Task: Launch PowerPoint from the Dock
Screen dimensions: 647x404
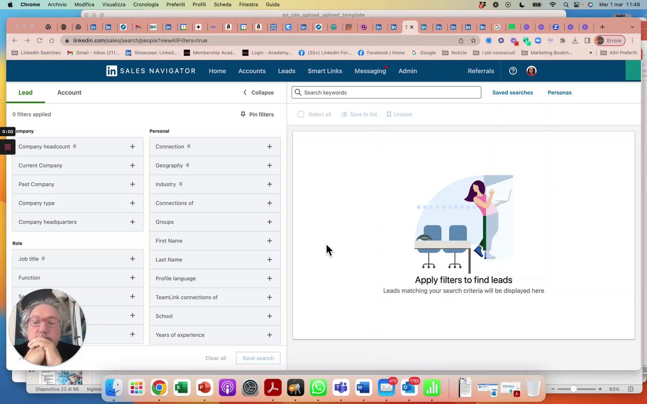Action: coord(204,388)
